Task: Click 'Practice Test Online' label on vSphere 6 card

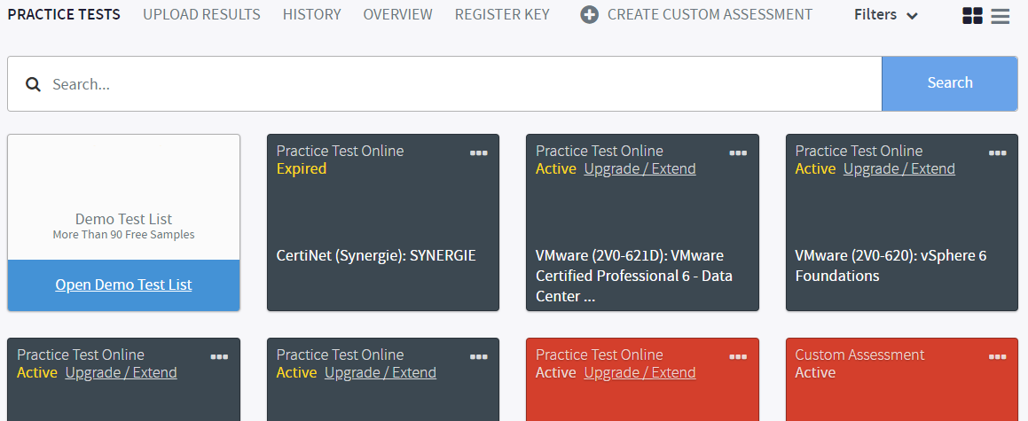Action: pyautogui.click(x=859, y=151)
